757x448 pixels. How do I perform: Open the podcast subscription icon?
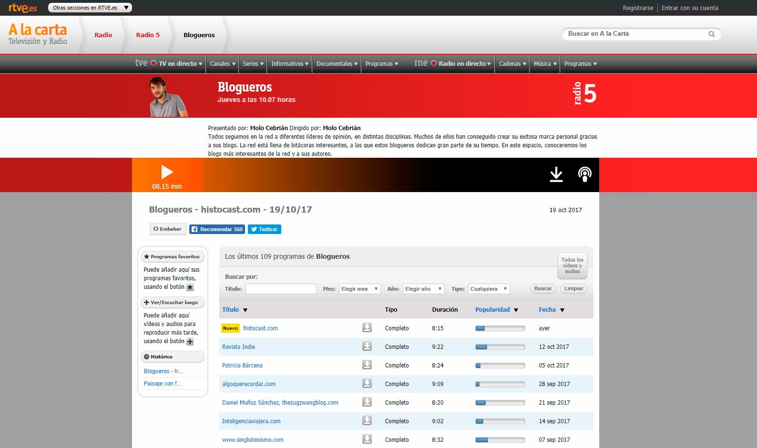584,174
